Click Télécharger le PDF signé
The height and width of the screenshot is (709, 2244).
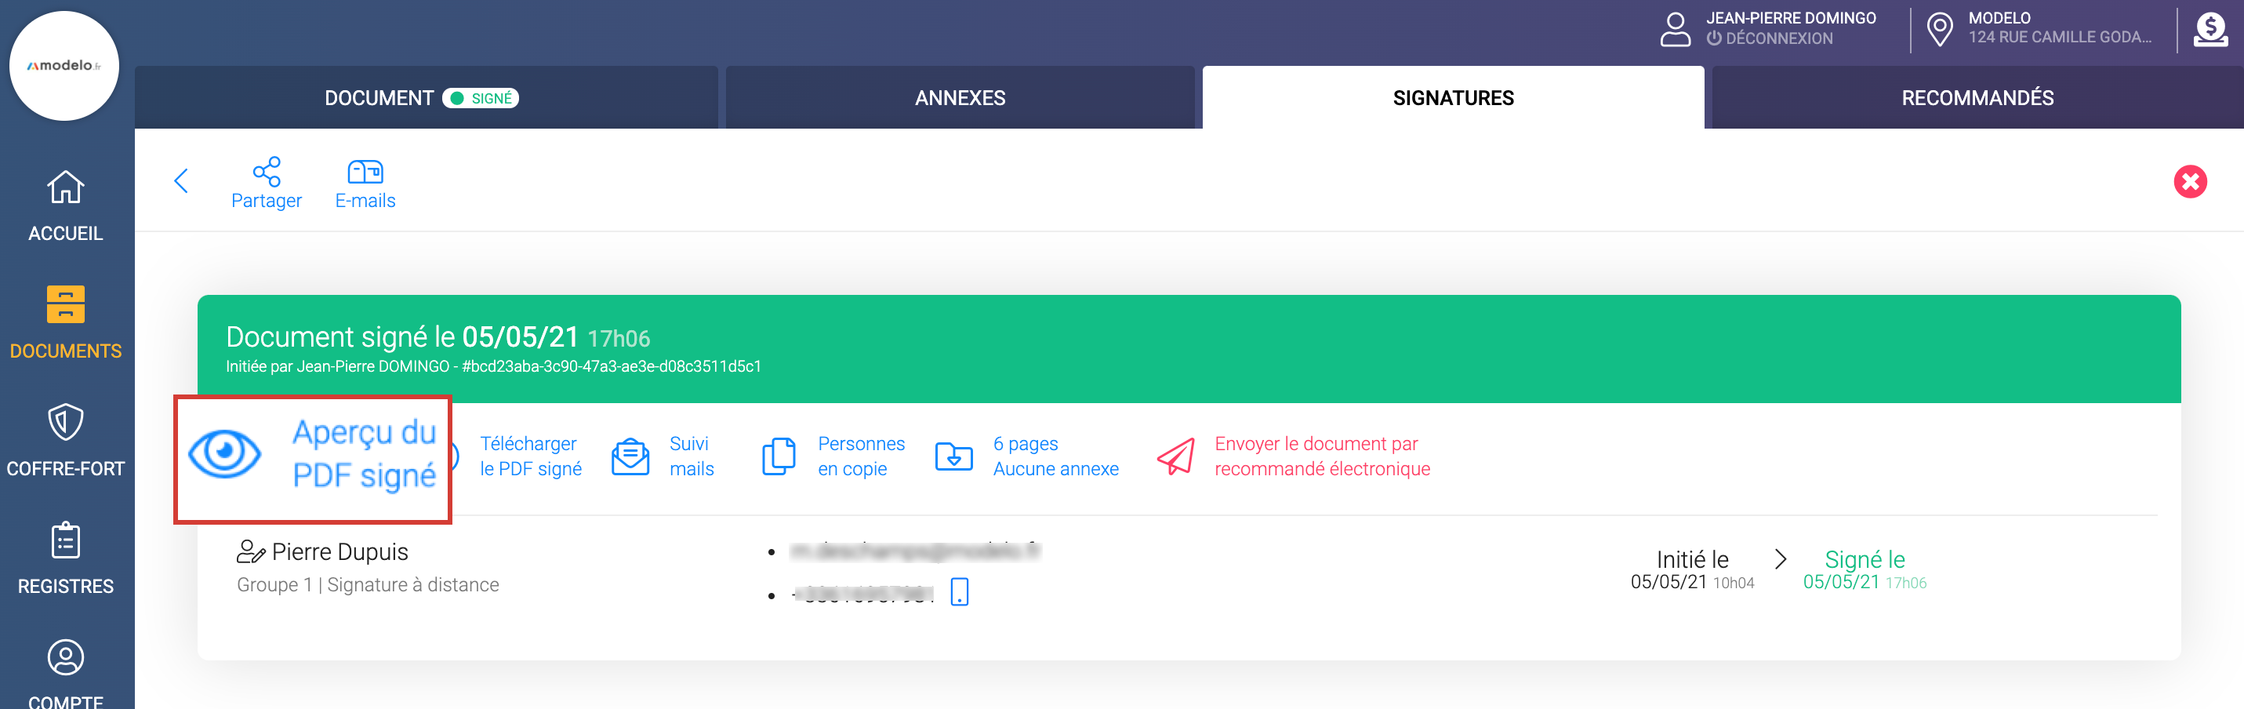(x=530, y=456)
